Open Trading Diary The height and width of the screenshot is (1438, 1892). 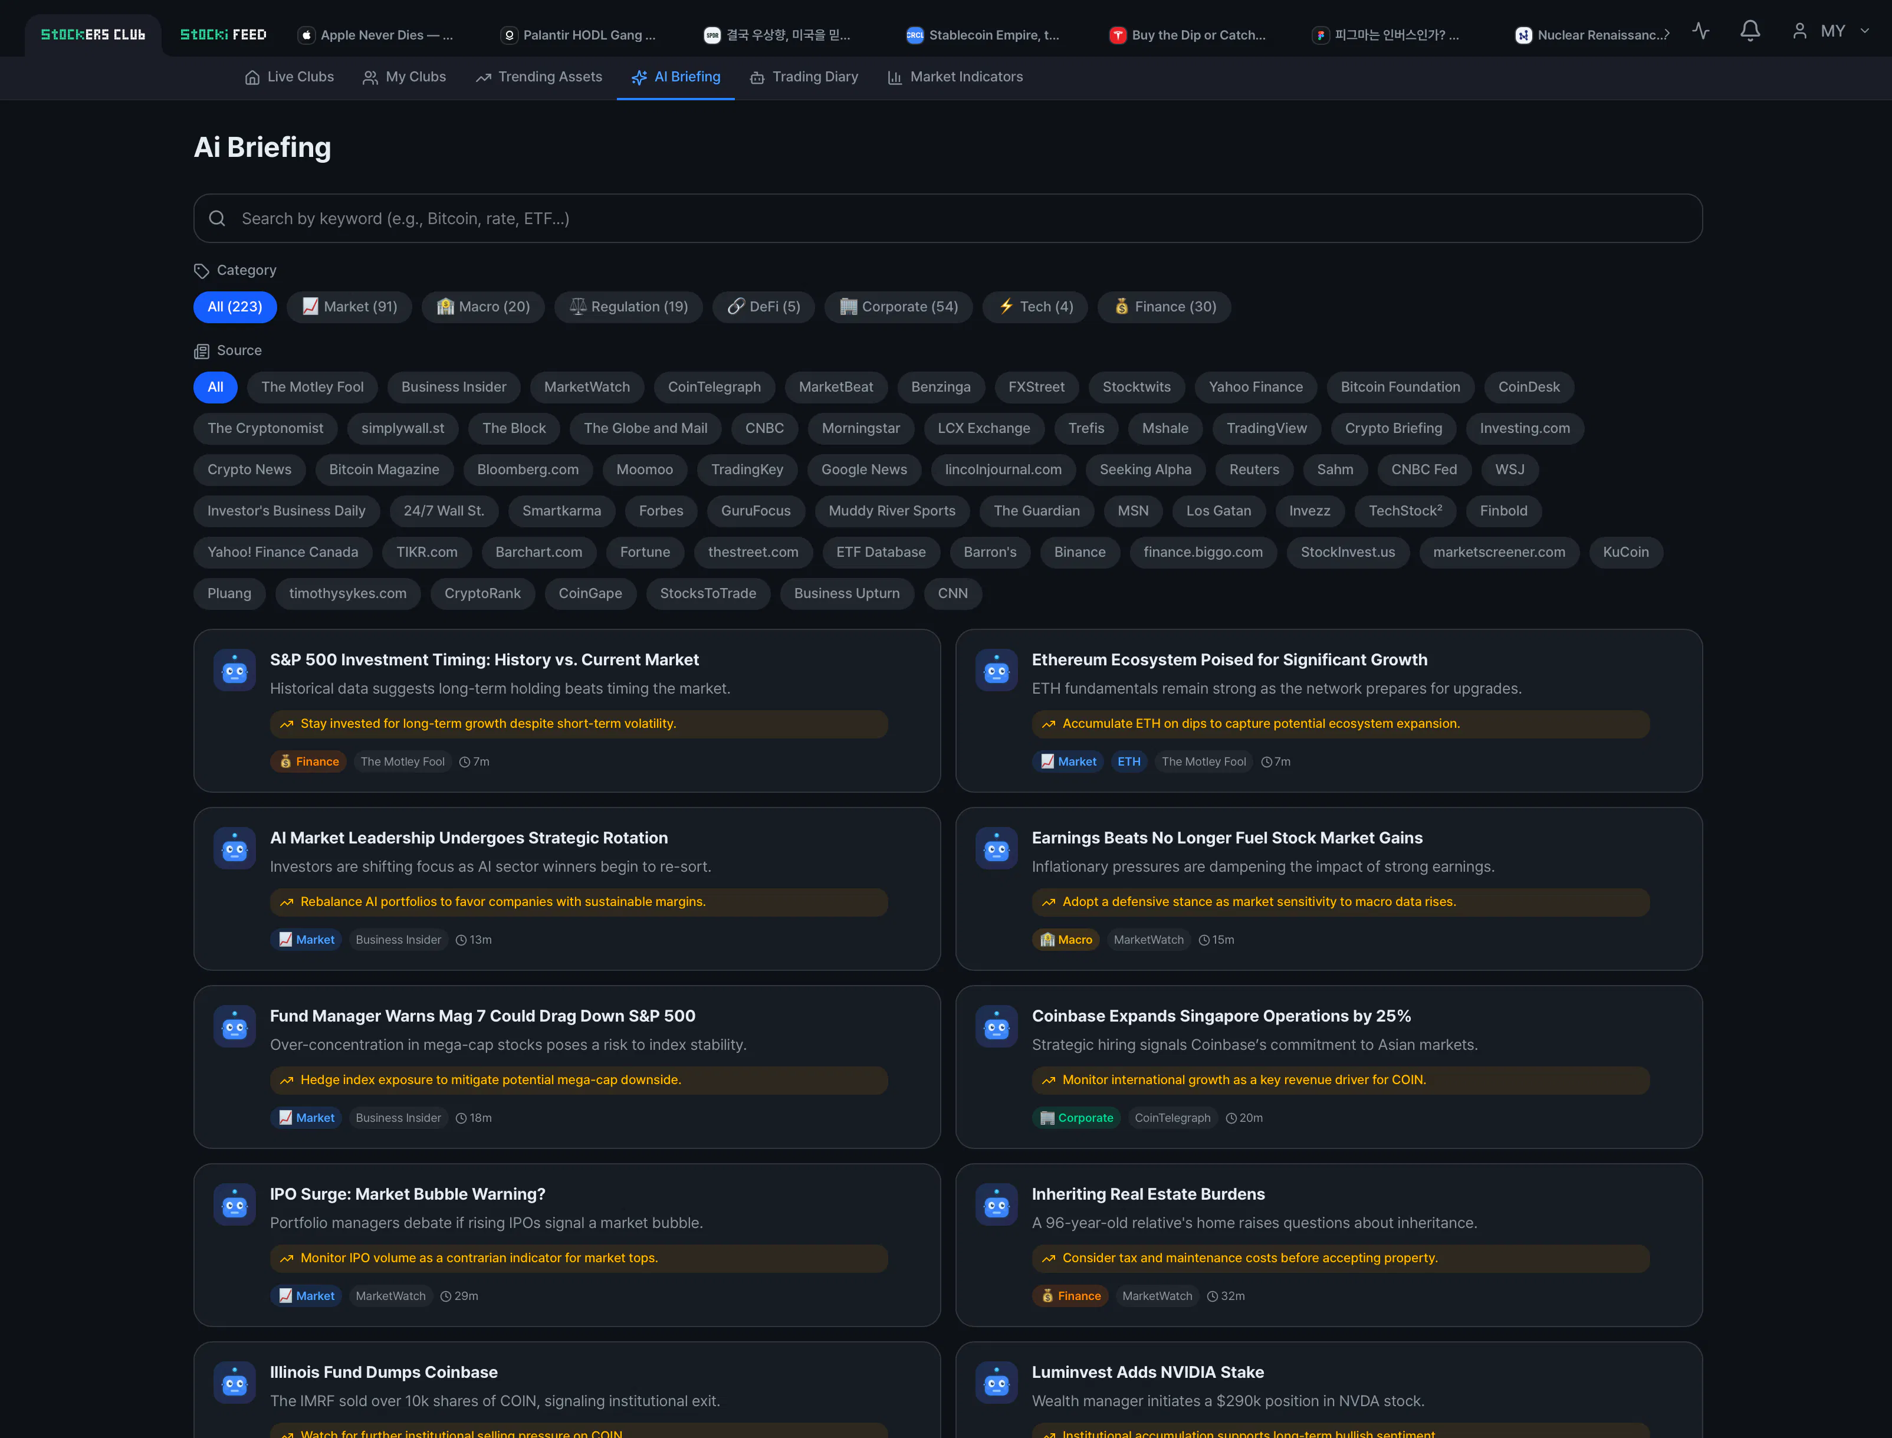804,77
